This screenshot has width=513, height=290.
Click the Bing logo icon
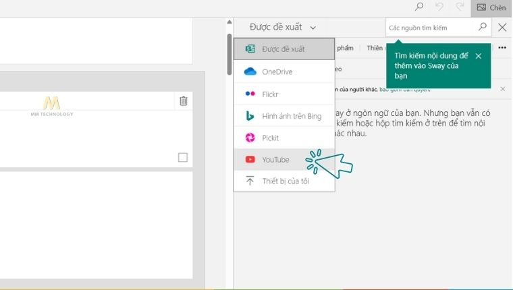[x=250, y=116]
